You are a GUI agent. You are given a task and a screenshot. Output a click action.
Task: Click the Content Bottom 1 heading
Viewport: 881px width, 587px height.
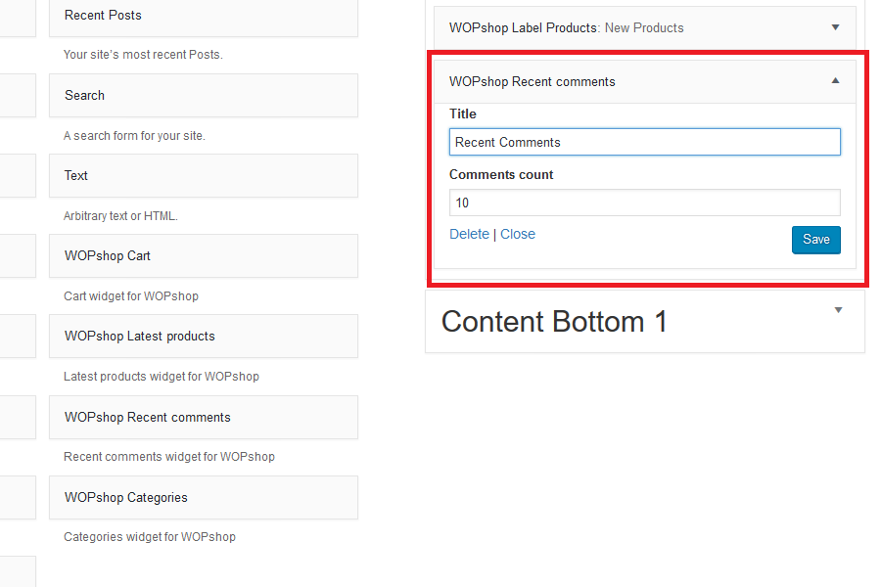[554, 322]
